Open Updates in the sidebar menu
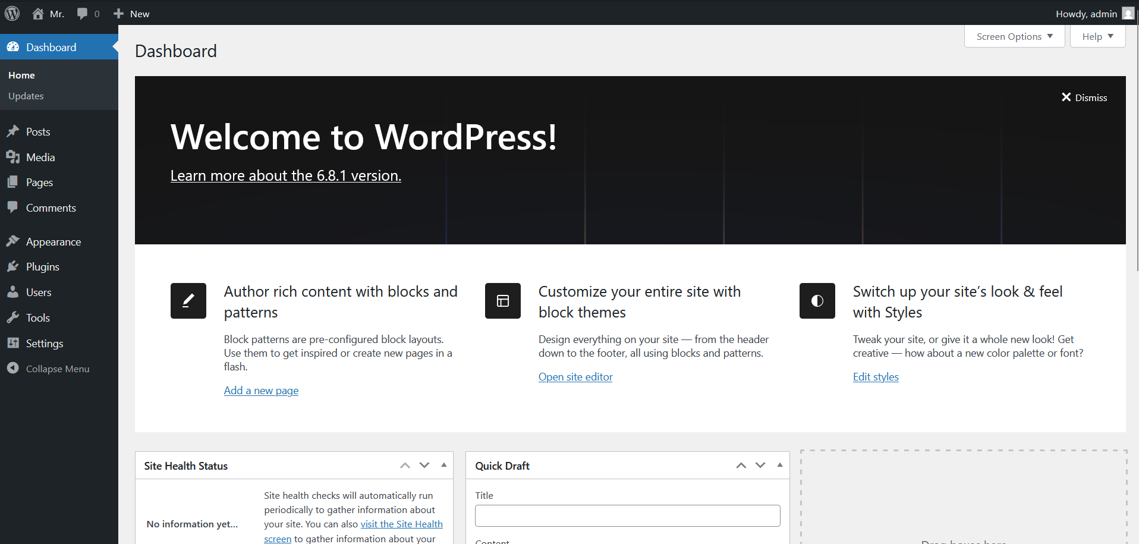 click(26, 96)
